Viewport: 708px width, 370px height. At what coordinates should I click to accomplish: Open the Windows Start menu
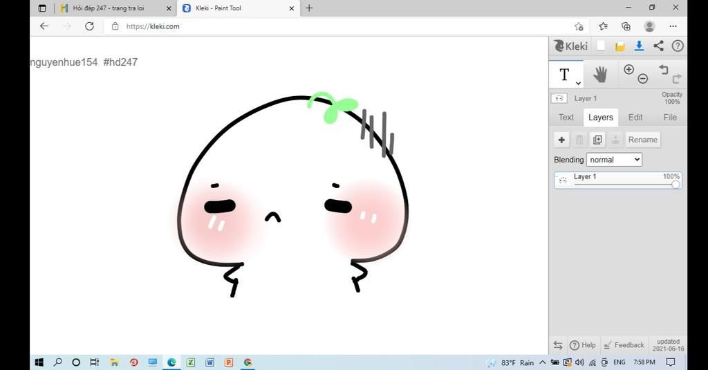pos(39,362)
